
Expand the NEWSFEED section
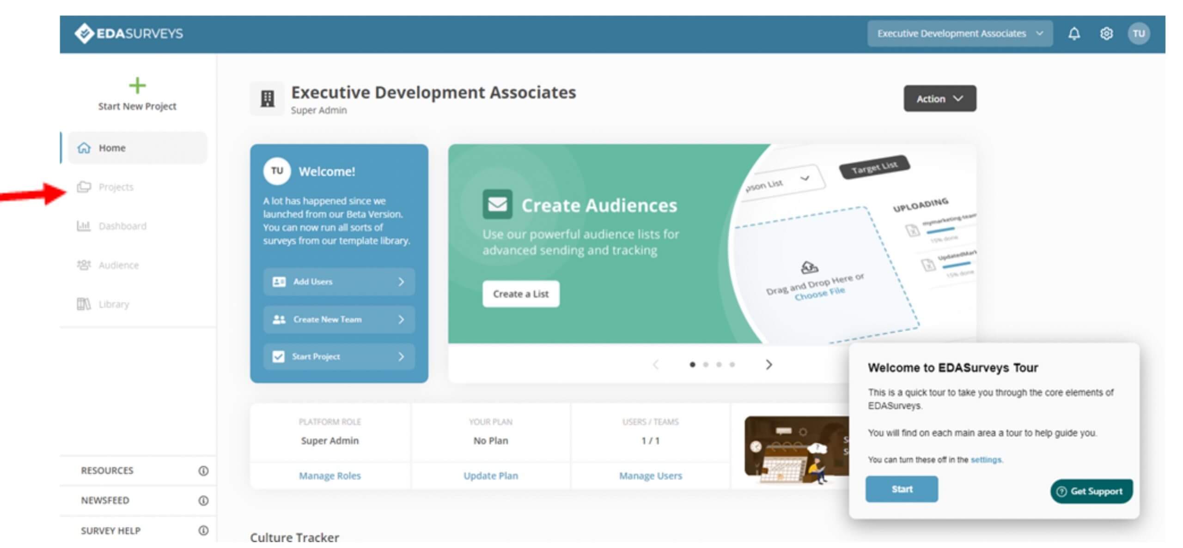pyautogui.click(x=138, y=500)
